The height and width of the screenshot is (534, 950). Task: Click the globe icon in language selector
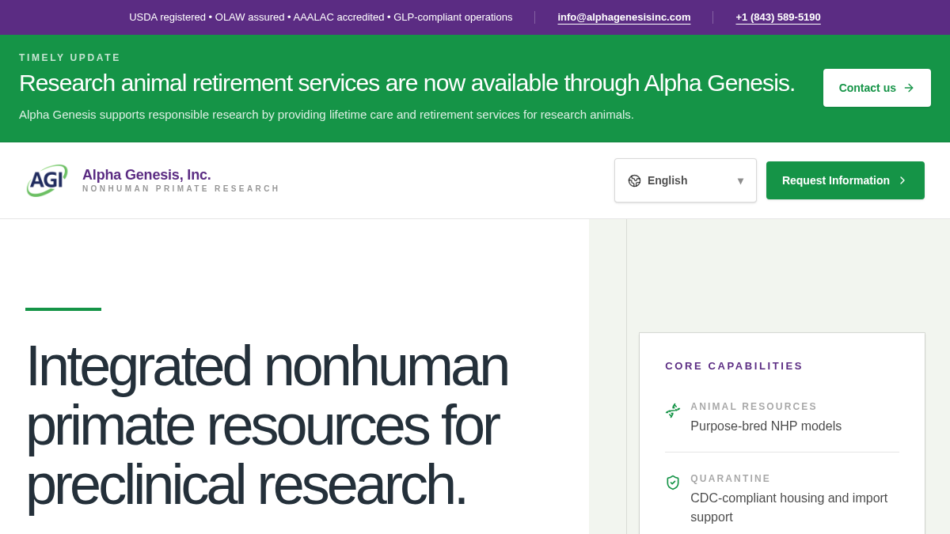pyautogui.click(x=634, y=180)
